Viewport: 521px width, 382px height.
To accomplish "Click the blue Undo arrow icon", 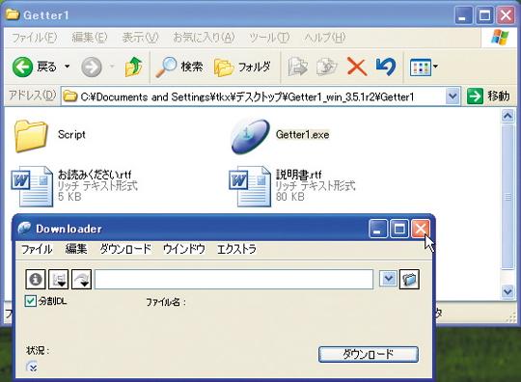I will (x=386, y=67).
